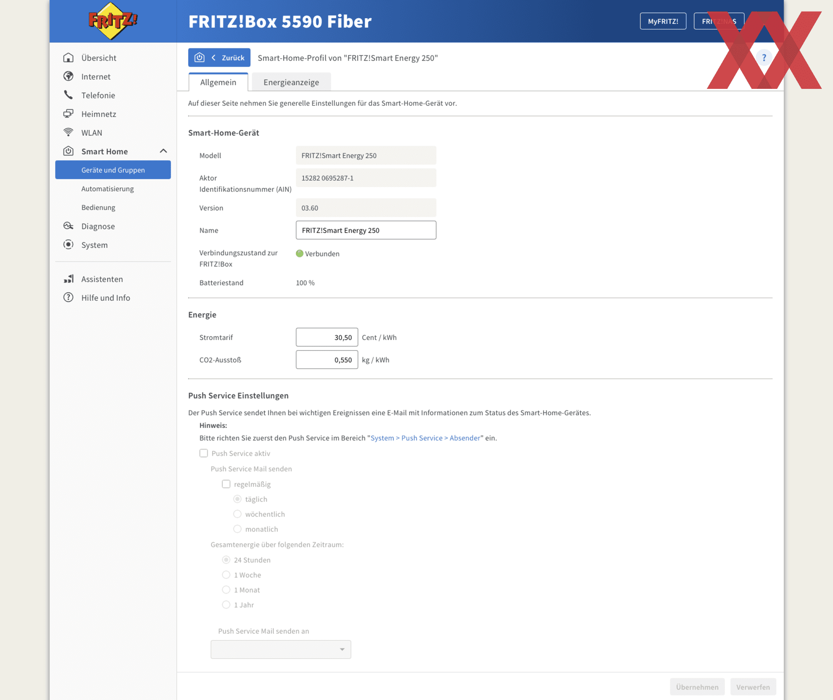833x700 pixels.
Task: Open the Push Service Mail recipient dropdown
Action: tap(281, 649)
